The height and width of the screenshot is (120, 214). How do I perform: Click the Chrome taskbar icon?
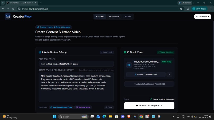141,117
